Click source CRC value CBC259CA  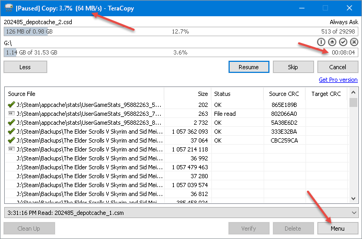284,140
